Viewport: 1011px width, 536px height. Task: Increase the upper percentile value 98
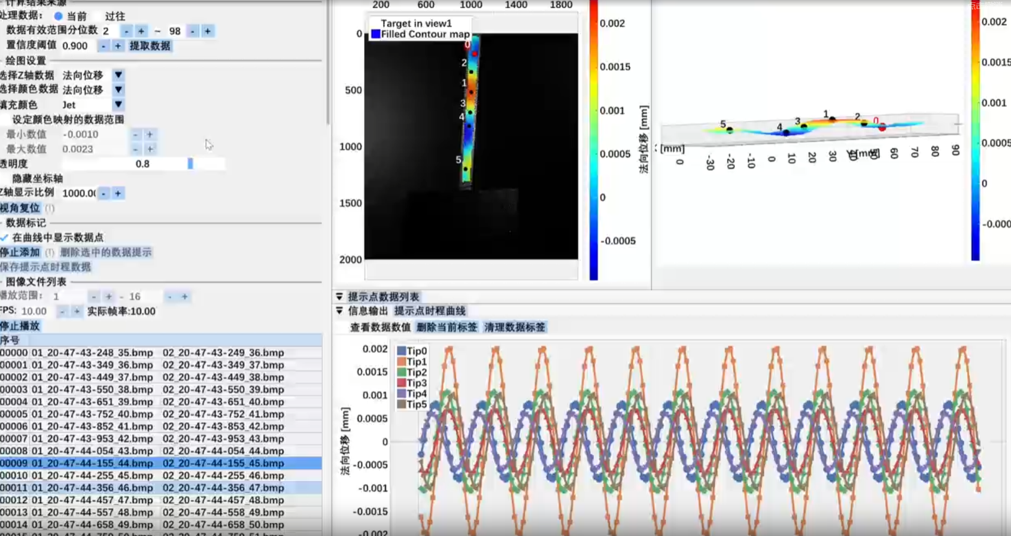pyautogui.click(x=208, y=31)
